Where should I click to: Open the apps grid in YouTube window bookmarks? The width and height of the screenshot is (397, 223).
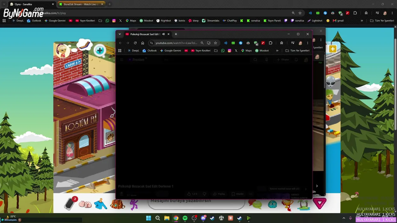click(120, 50)
